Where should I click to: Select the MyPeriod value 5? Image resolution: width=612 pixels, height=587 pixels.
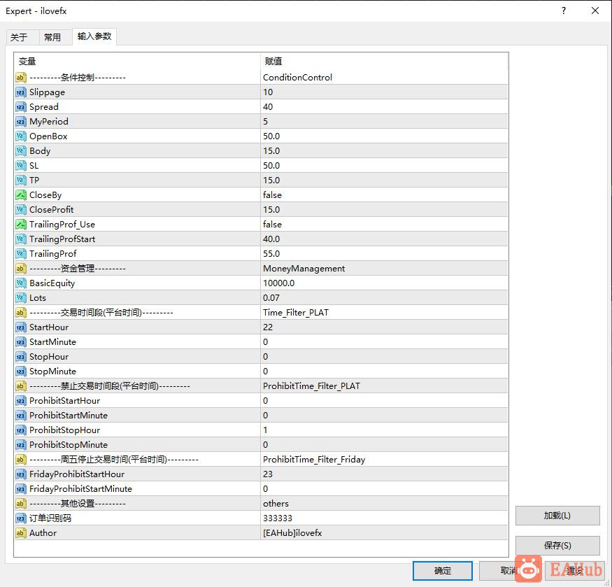384,122
